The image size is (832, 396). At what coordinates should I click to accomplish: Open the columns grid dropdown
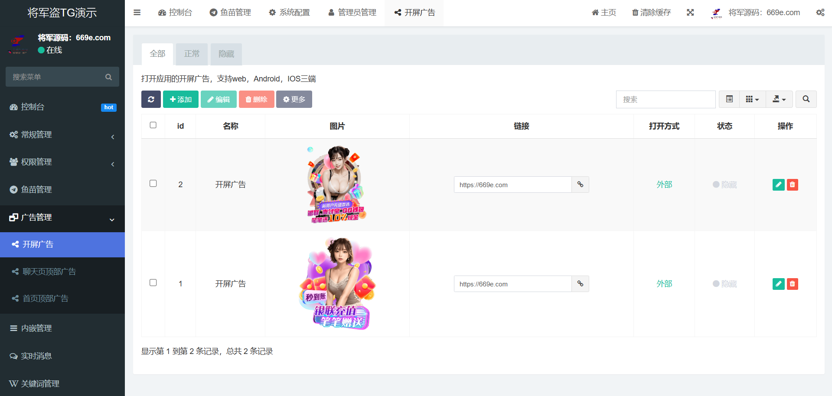(x=752, y=99)
